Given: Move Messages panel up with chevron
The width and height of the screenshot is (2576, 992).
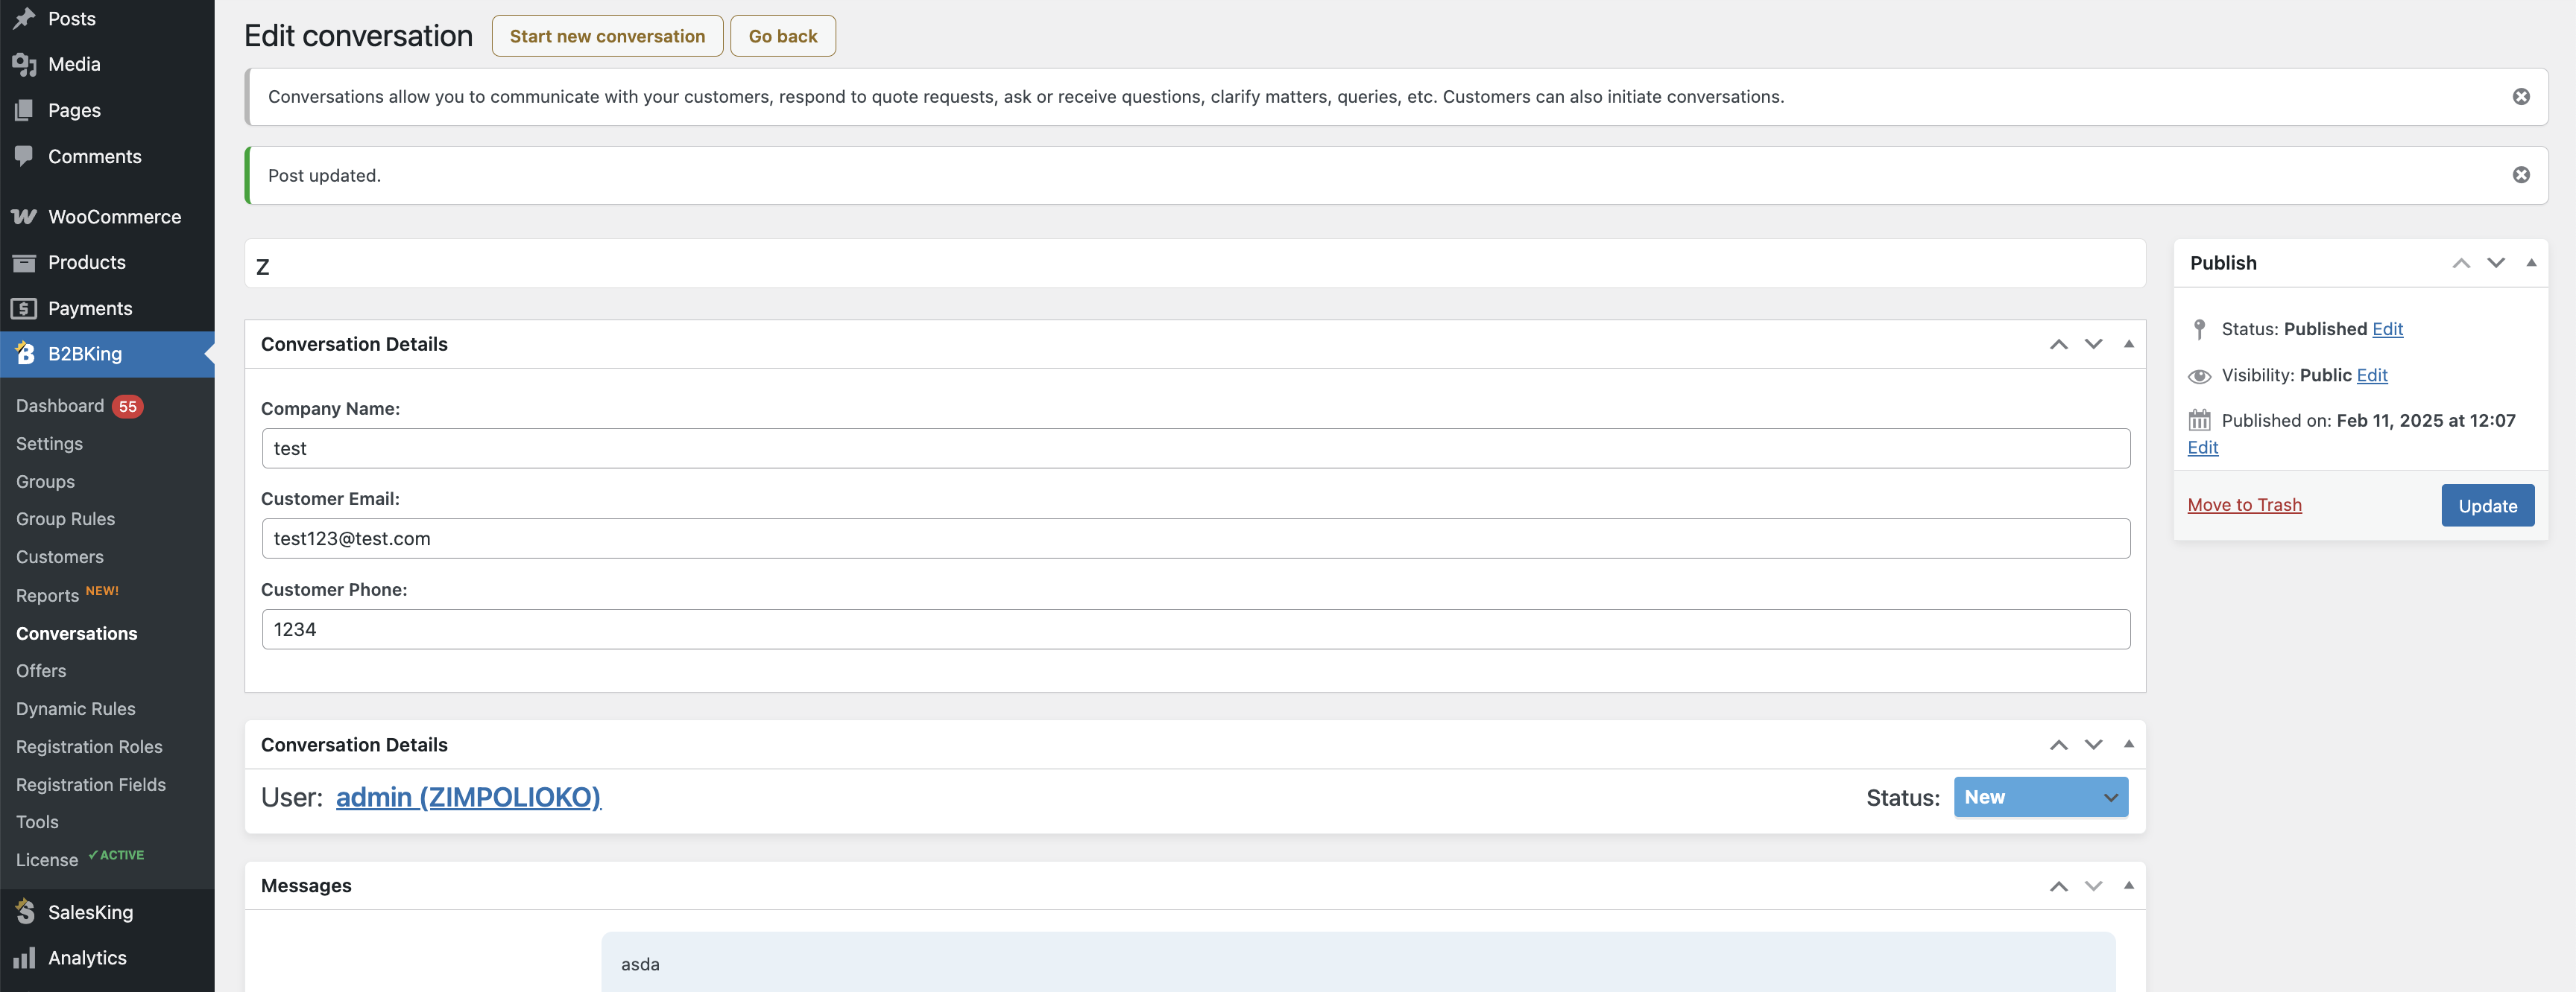Looking at the screenshot, I should pyautogui.click(x=2058, y=886).
